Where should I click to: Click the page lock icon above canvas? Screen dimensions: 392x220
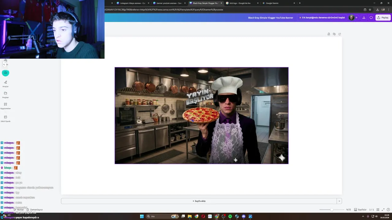[329, 34]
